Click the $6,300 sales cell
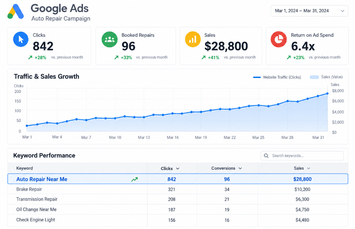 click(x=302, y=199)
